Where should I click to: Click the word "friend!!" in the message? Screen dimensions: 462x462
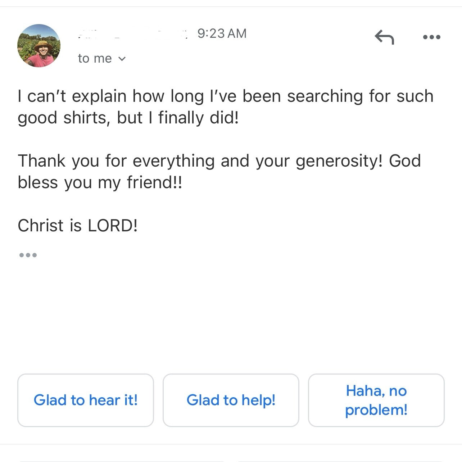coord(155,182)
